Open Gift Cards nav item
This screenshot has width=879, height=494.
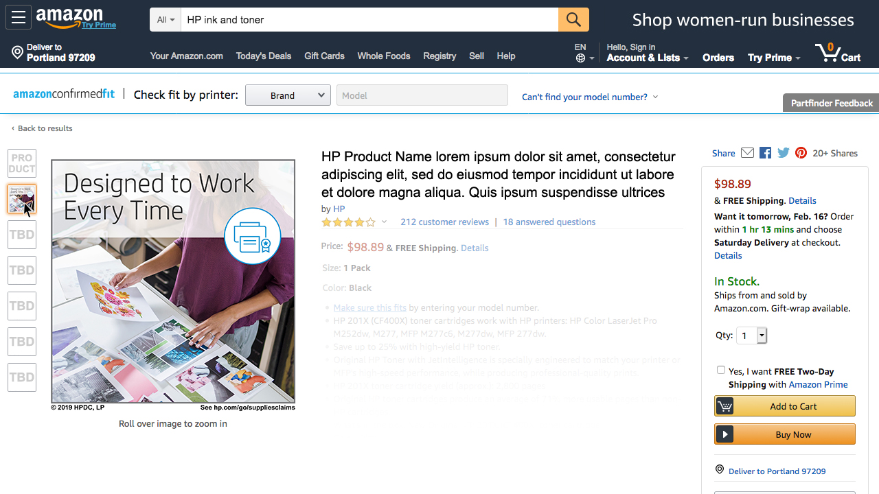click(324, 56)
